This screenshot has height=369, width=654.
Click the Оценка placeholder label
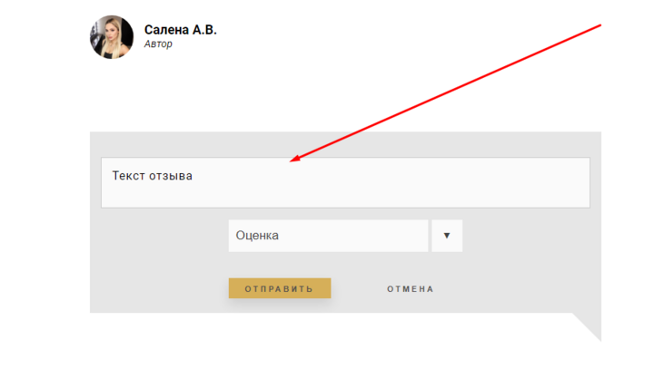click(x=257, y=236)
